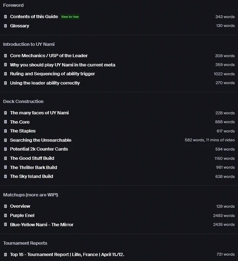
Task: Click page icon next to The Core
Action: [x=5, y=122]
